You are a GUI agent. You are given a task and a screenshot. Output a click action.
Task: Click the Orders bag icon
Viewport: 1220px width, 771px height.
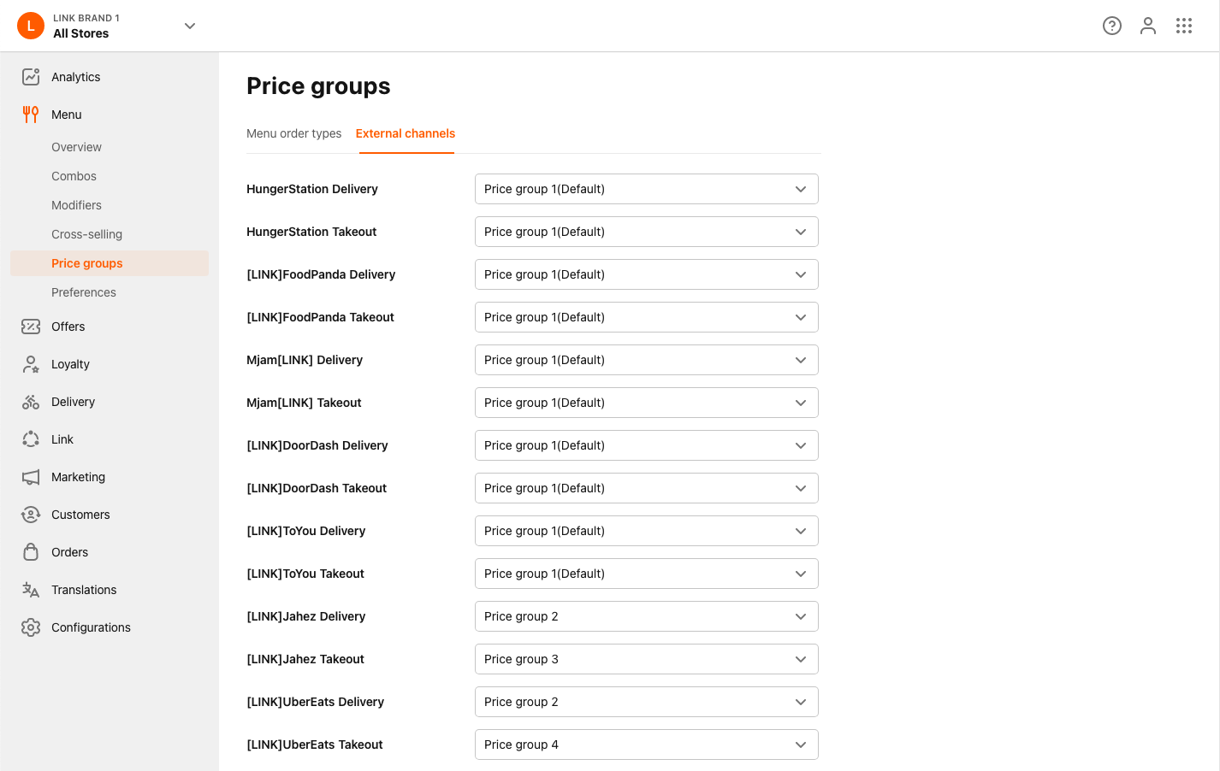[x=31, y=552]
